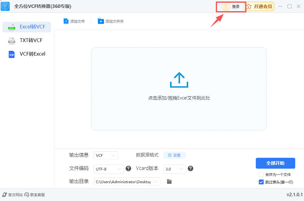The image size is (304, 201).
Task: Switch to the VCF转Excel tab
Action: [27, 54]
